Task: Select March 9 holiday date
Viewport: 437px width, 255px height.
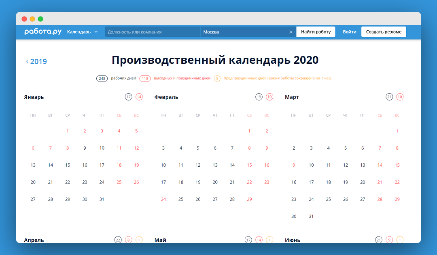Action: click(x=294, y=165)
